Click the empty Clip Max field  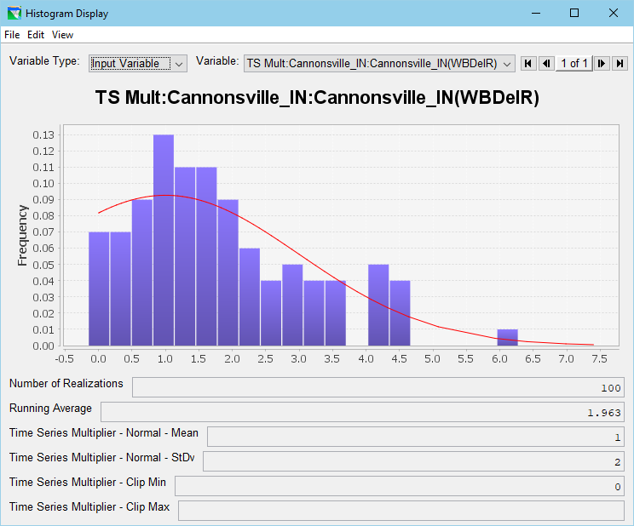(x=401, y=511)
